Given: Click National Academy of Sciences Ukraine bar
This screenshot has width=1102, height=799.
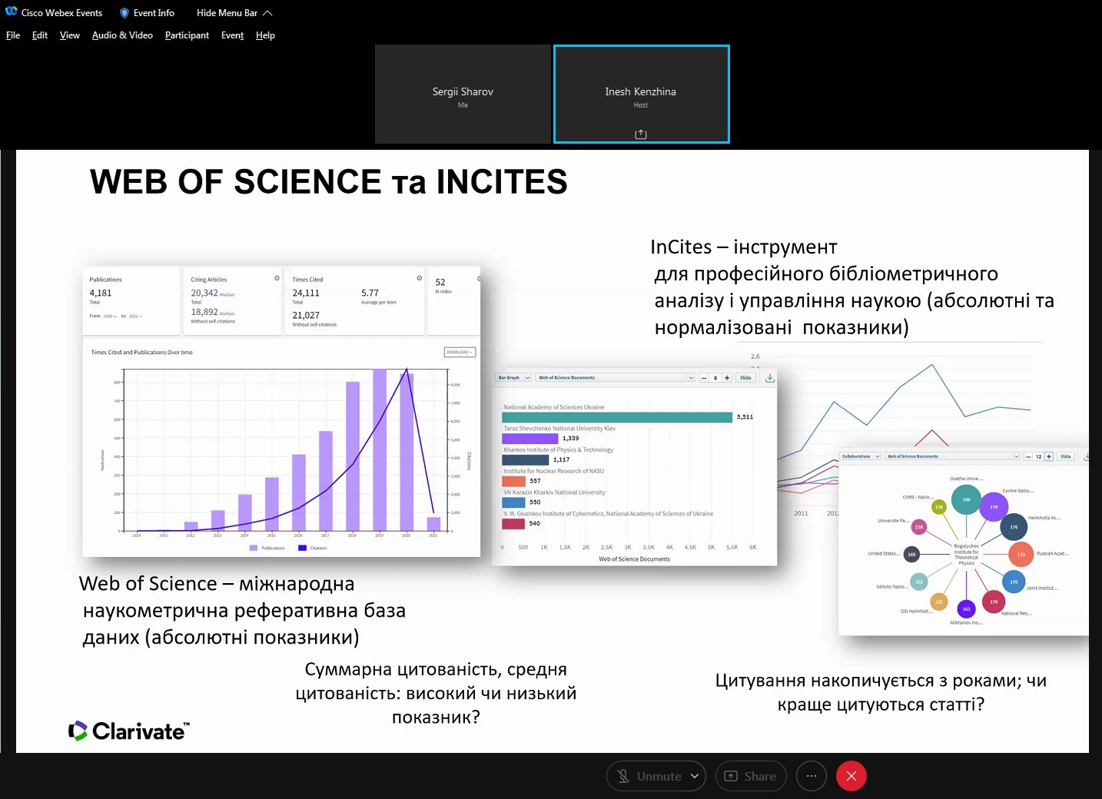Looking at the screenshot, I should [617, 417].
